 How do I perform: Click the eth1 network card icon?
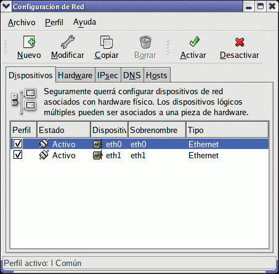click(97, 155)
